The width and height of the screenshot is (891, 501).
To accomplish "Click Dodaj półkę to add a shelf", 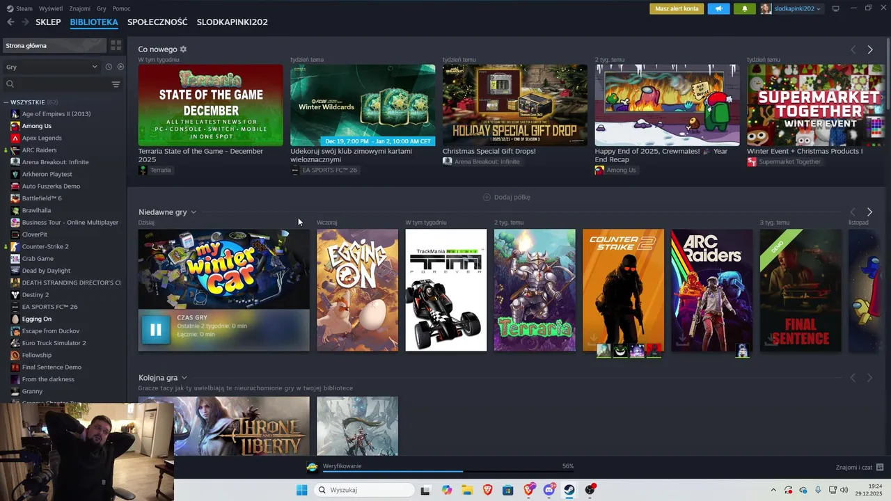I will click(507, 197).
